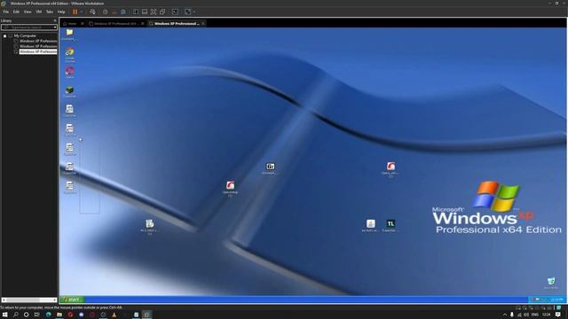
Task: Click the green cube desktop icon
Action: [x=69, y=89]
